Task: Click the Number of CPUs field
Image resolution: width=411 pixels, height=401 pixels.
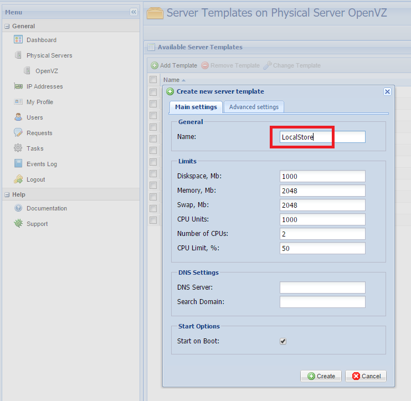Action: [322, 234]
